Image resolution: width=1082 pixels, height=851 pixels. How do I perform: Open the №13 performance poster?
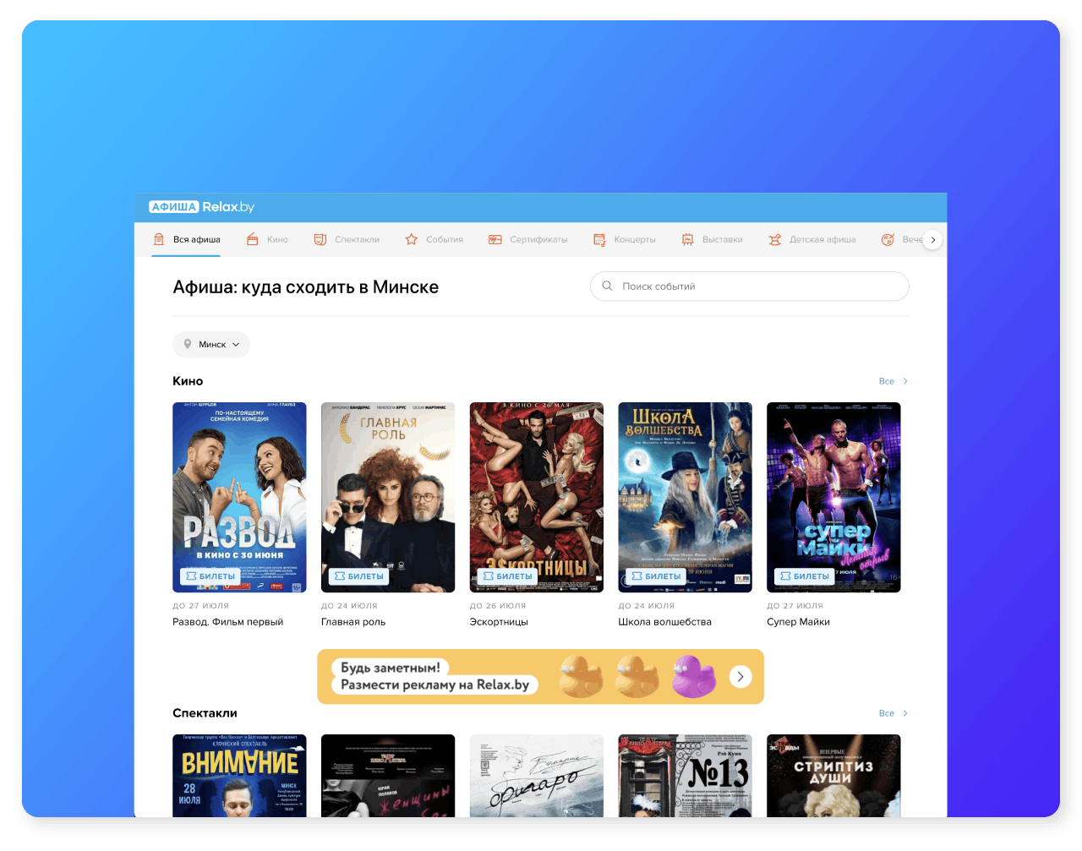tap(685, 776)
